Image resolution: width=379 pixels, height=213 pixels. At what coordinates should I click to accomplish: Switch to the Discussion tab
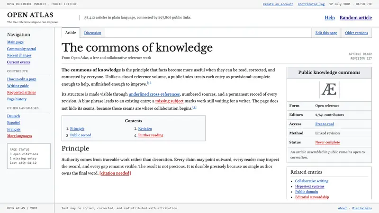(92, 33)
